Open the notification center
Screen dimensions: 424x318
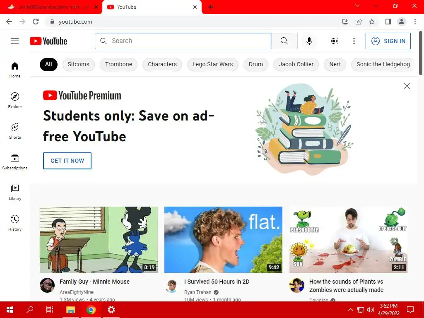tap(410, 310)
